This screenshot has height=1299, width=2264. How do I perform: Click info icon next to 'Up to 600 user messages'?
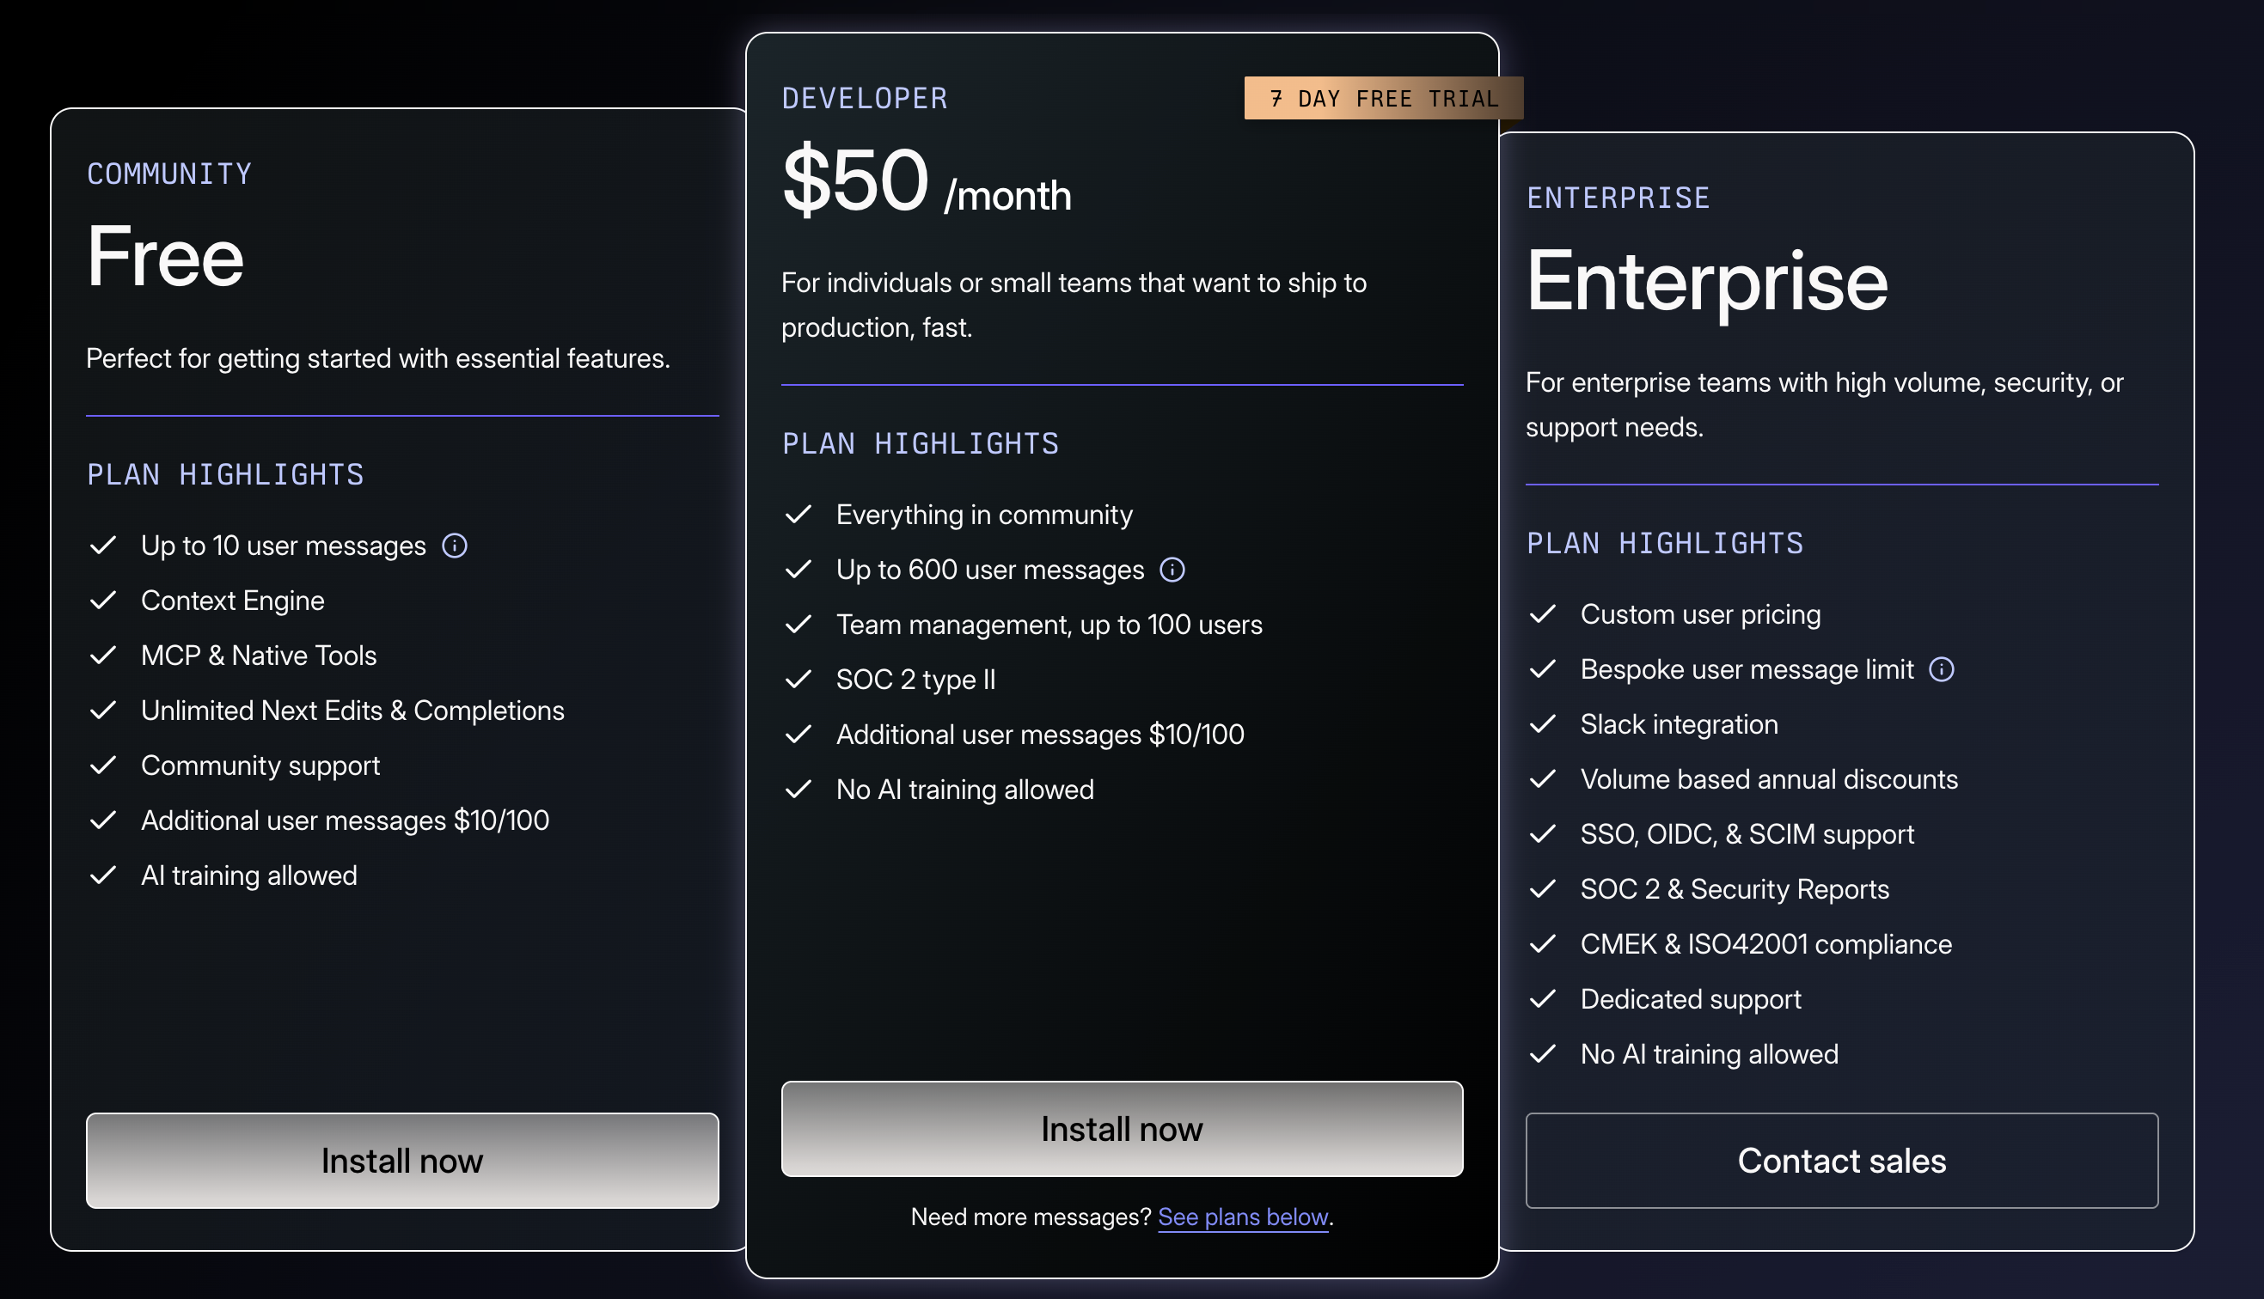pyautogui.click(x=1172, y=570)
